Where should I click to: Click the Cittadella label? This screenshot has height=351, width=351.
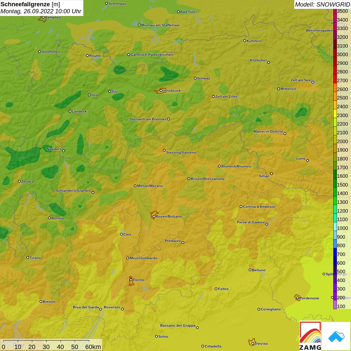point(213,346)
